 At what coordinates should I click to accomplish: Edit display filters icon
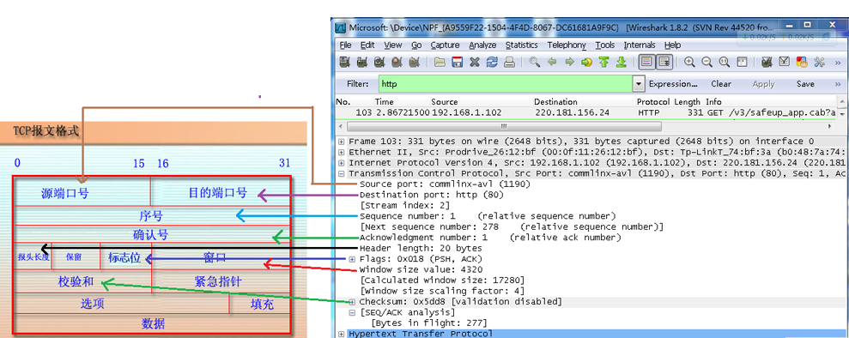(784, 62)
